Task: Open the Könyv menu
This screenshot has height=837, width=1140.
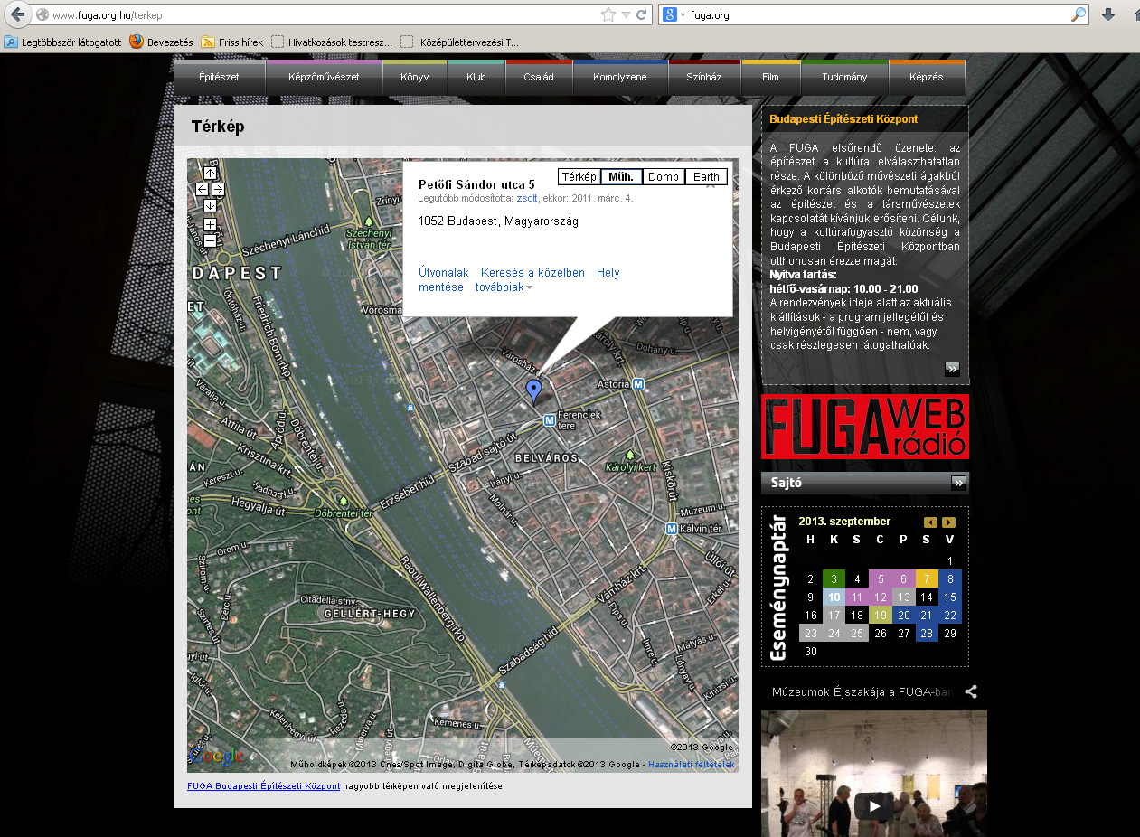Action: [x=415, y=77]
